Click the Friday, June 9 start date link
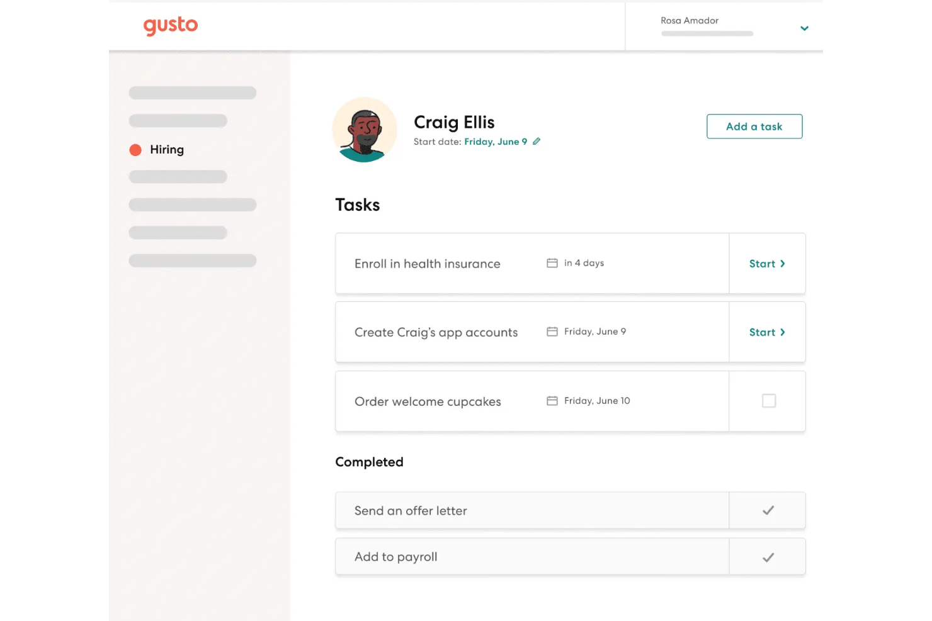 495,141
